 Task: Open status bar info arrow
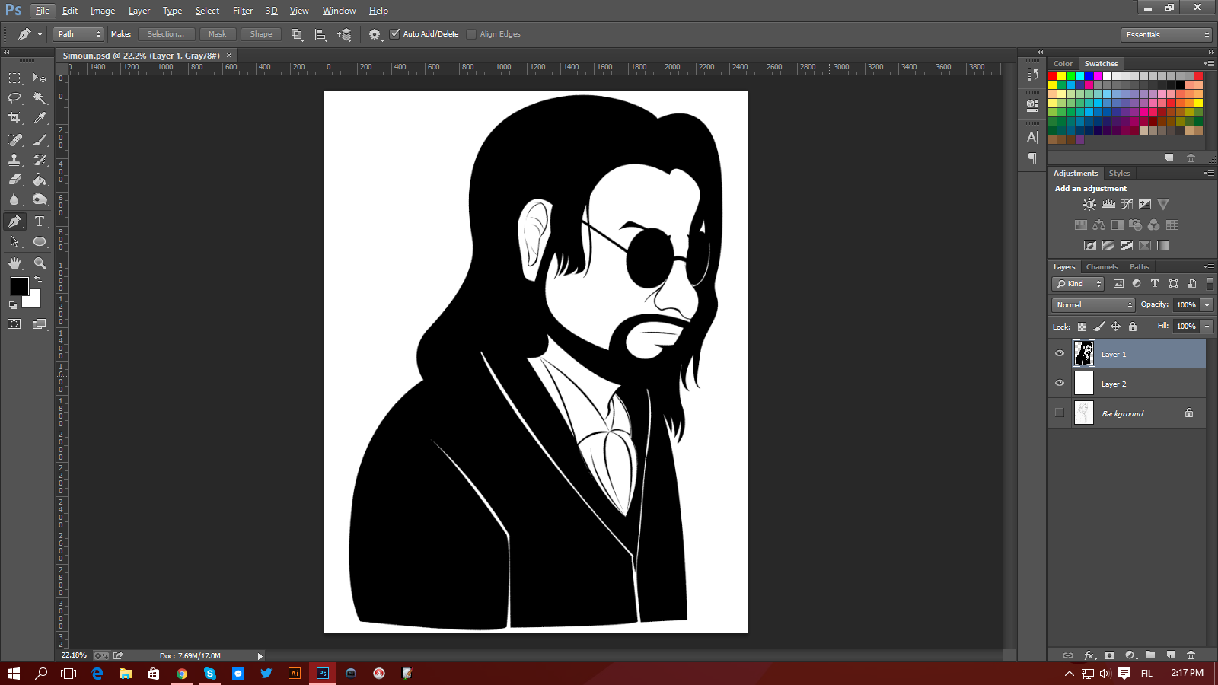click(x=260, y=656)
